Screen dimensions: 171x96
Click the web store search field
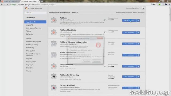36,13
